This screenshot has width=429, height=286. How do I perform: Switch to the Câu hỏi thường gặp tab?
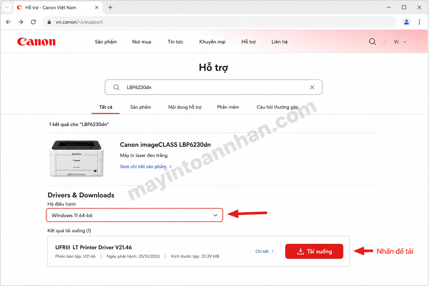277,107
